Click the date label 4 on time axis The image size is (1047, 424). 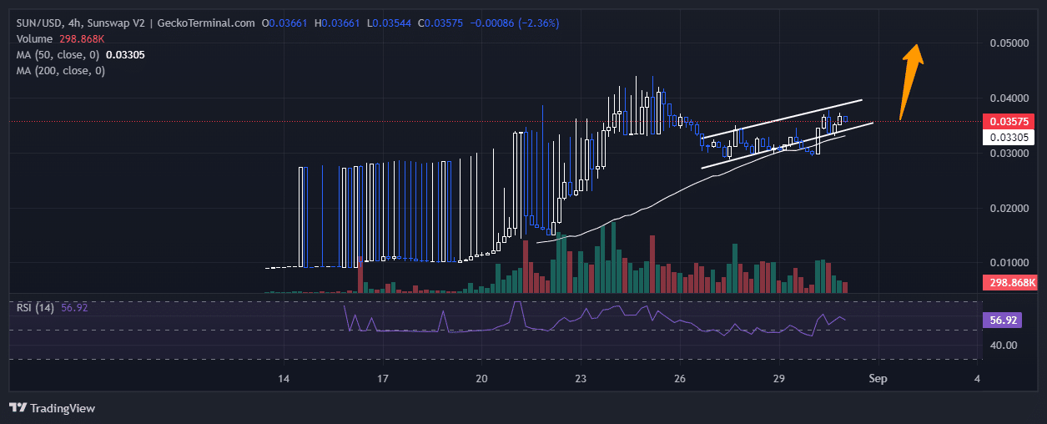pyautogui.click(x=977, y=378)
